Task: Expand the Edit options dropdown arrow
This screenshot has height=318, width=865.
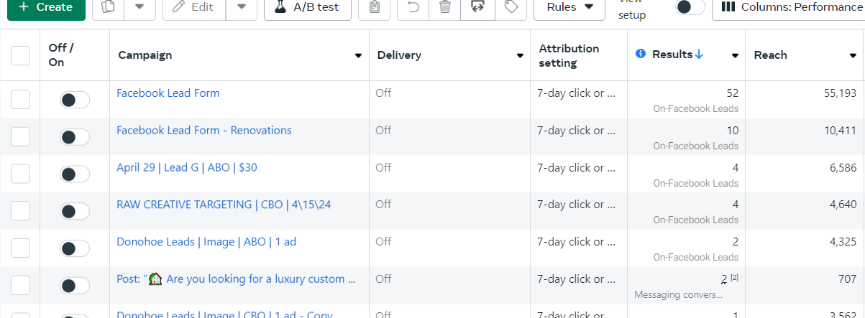Action: pyautogui.click(x=242, y=7)
